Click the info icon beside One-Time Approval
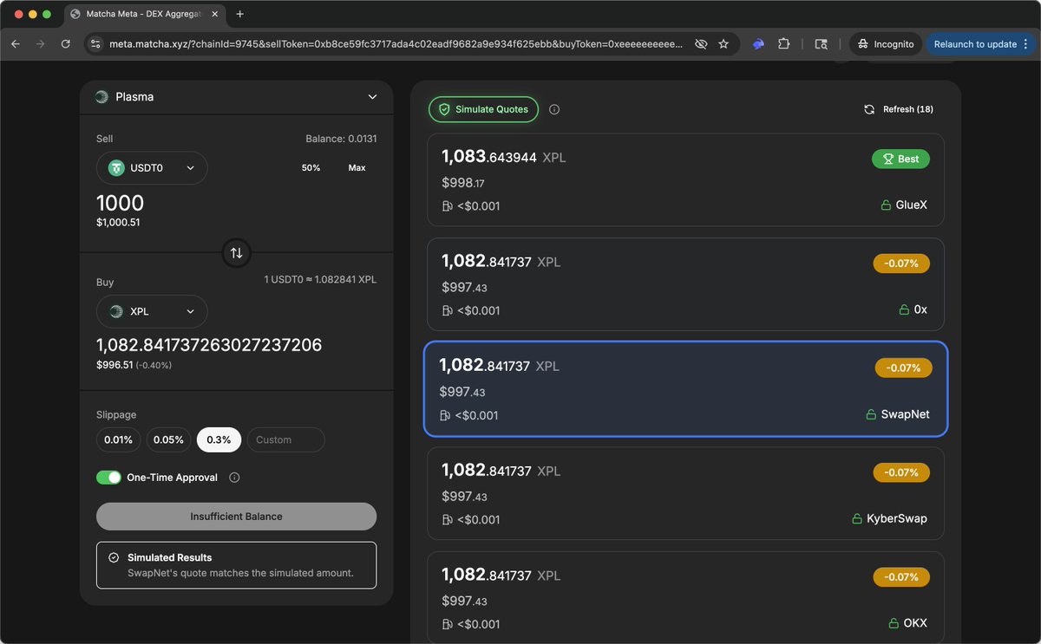The image size is (1041, 644). [234, 478]
